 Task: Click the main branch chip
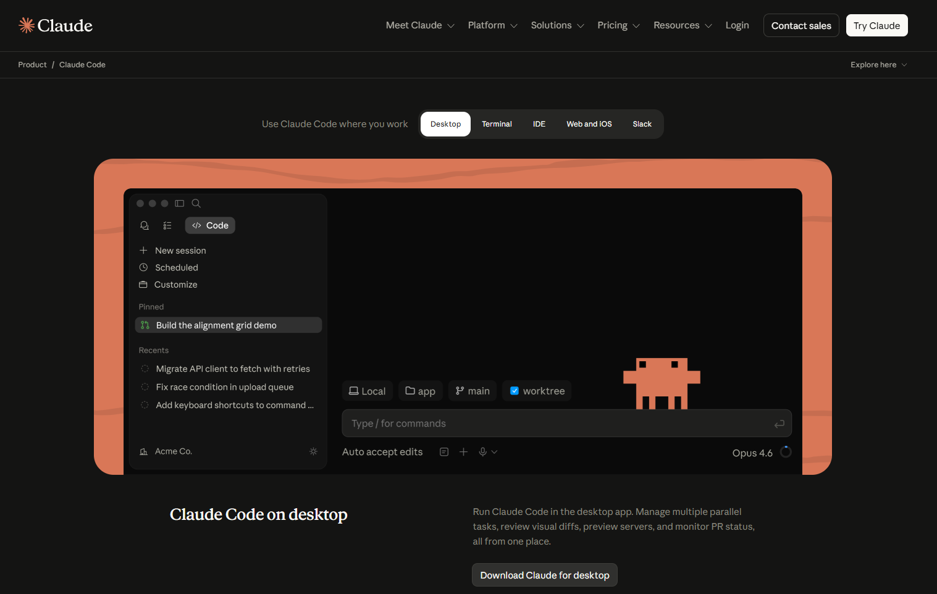click(x=473, y=391)
